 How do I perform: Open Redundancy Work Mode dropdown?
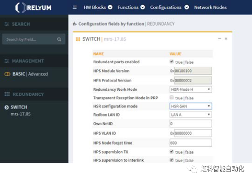191,90
